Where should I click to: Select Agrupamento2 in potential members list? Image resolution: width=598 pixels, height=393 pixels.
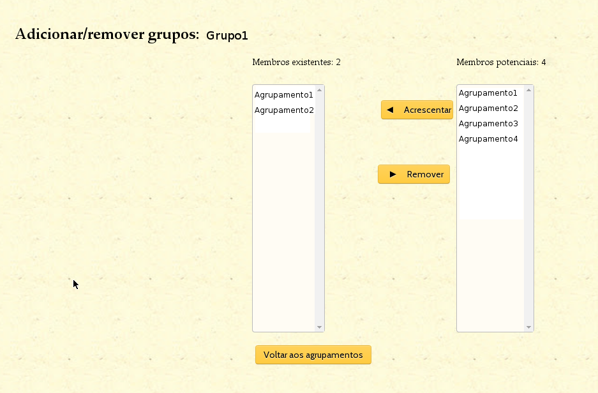tap(488, 108)
